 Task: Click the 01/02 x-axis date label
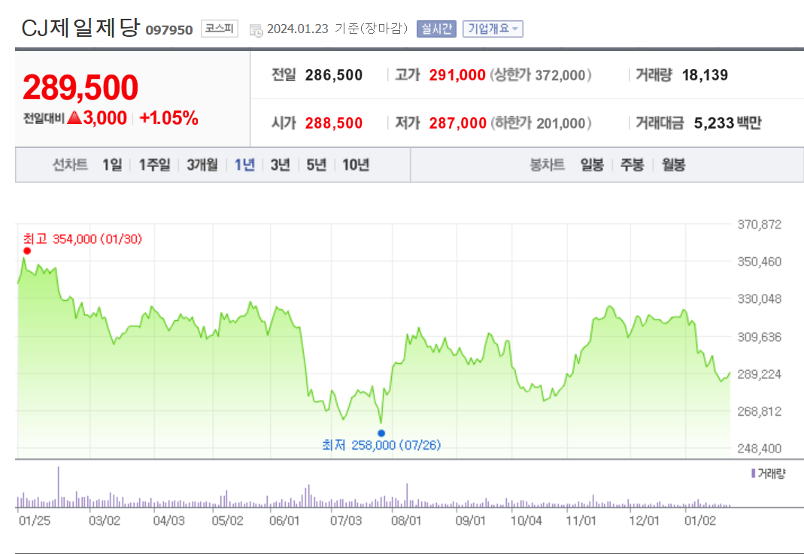tap(700, 521)
